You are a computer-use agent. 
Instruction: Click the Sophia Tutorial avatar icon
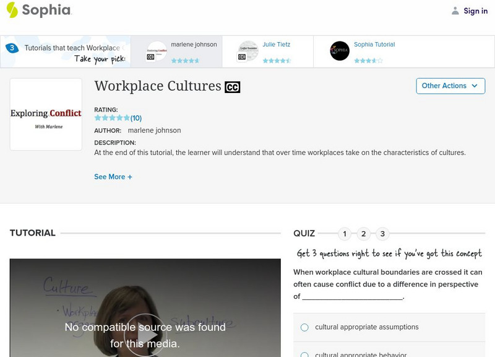(x=339, y=50)
